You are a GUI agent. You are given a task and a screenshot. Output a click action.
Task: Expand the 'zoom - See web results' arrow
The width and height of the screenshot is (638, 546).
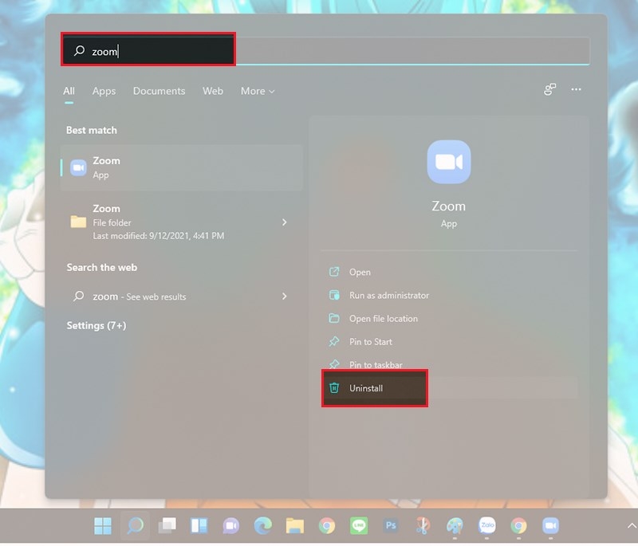tap(285, 297)
